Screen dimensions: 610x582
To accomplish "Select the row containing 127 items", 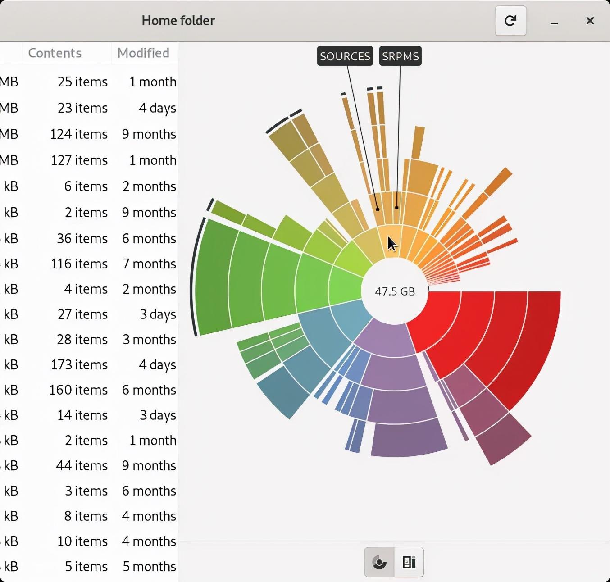I will 89,160.
